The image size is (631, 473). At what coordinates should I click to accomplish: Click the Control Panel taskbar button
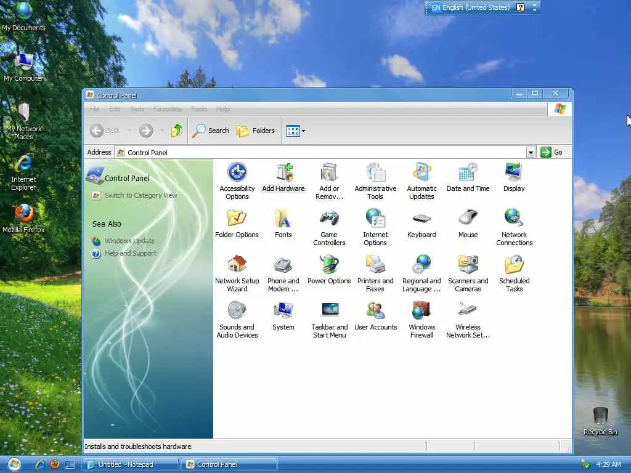(229, 464)
